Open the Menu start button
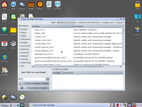Image resolution: width=142 pixels, height=107 pixels. click(4, 105)
